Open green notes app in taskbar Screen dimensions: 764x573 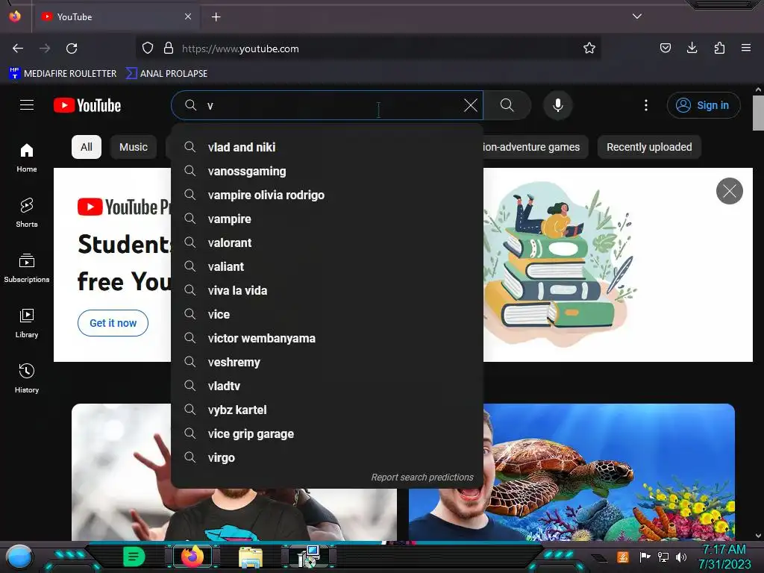coord(134,557)
